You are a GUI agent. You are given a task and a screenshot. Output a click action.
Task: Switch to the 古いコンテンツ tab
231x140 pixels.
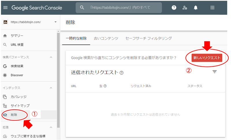click(106, 39)
